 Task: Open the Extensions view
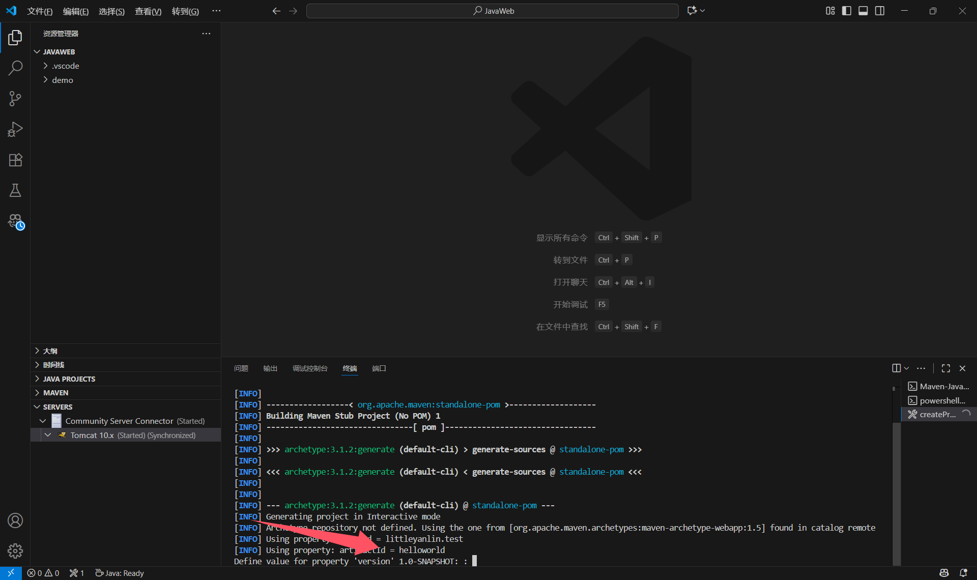tap(15, 160)
